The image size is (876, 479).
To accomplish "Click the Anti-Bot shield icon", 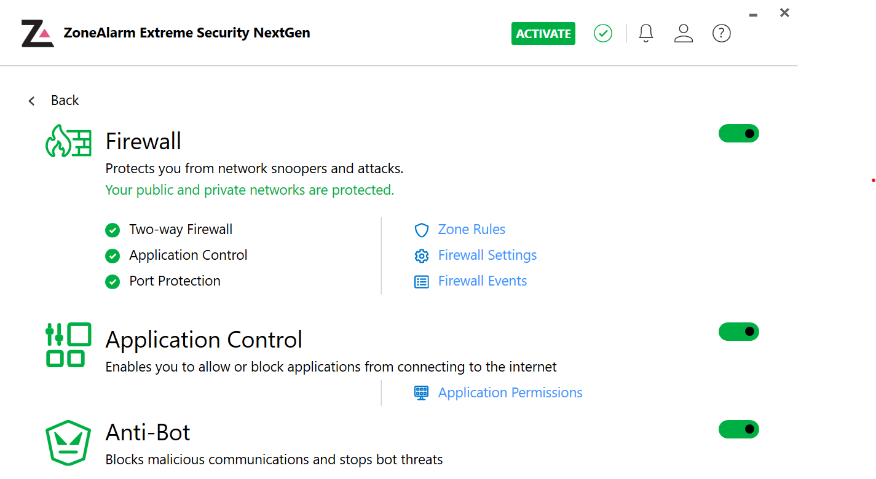I will click(68, 443).
